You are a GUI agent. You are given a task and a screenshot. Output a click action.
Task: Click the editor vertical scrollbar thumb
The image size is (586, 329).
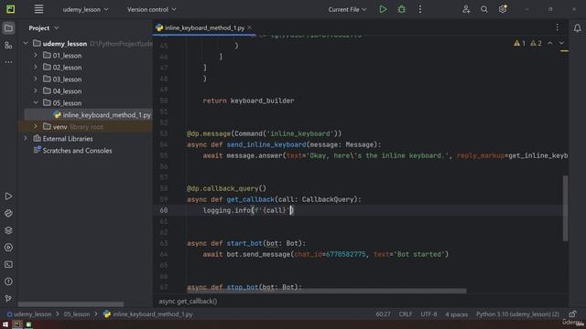tap(565, 208)
